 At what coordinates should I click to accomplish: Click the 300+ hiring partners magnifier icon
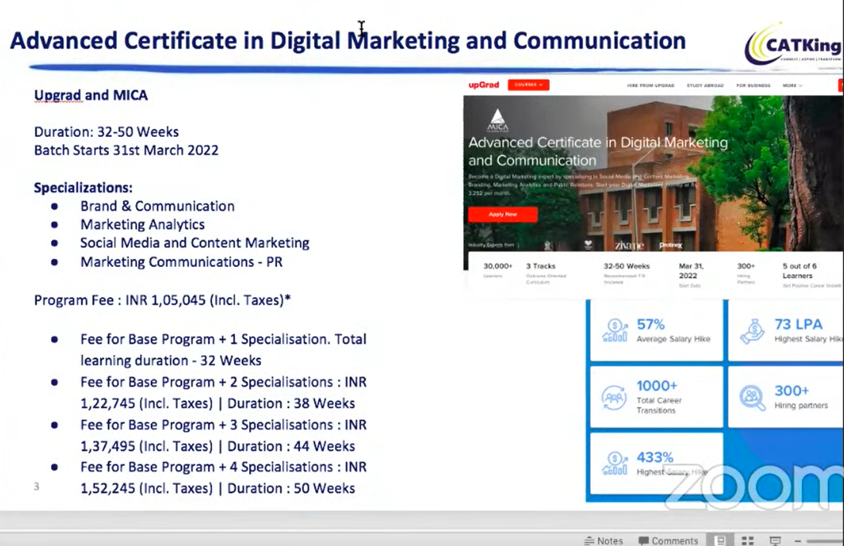click(753, 398)
